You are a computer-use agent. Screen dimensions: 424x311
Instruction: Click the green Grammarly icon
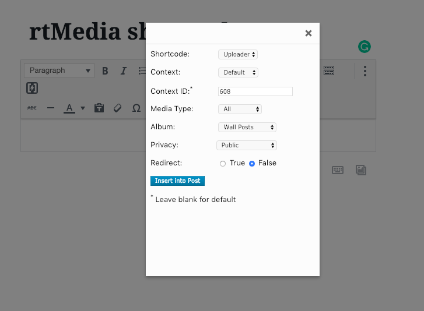pyautogui.click(x=365, y=47)
